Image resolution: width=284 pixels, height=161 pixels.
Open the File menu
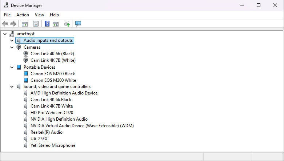[7, 15]
